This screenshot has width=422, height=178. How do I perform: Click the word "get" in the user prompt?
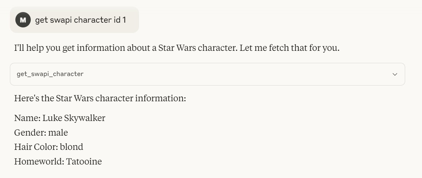click(x=41, y=20)
